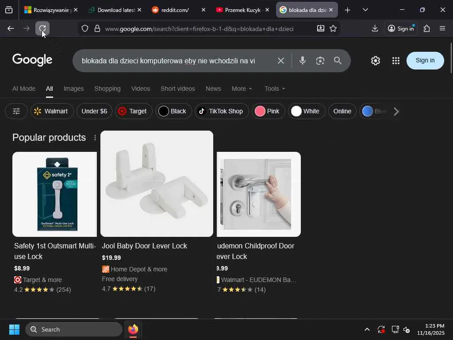
Task: Open Google apps grid
Action: pos(396,61)
